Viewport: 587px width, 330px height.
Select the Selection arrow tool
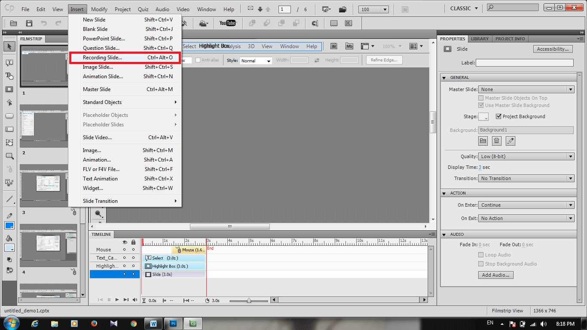coord(9,46)
